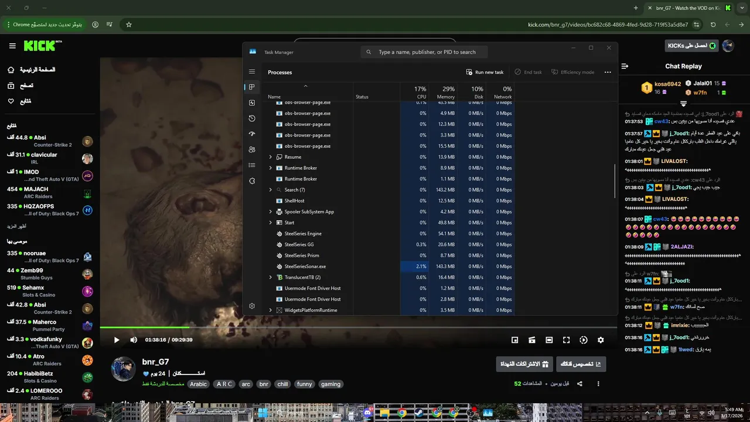The width and height of the screenshot is (750, 422).
Task: Click the Windows Start button
Action: (262, 413)
